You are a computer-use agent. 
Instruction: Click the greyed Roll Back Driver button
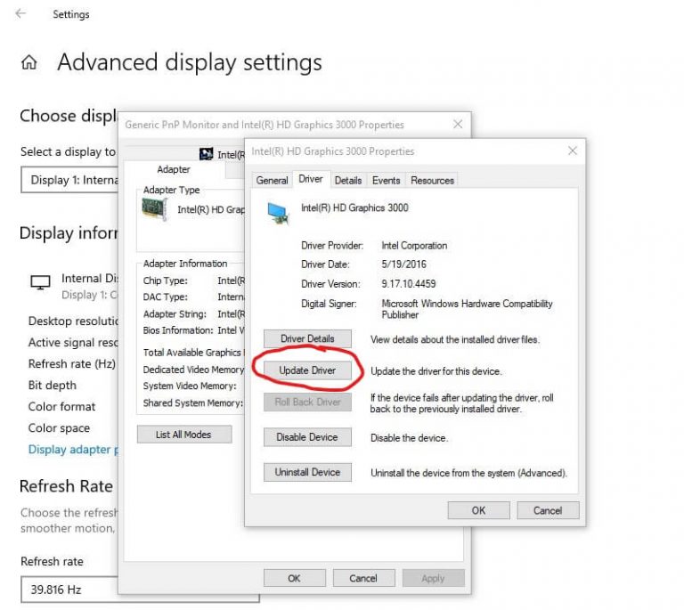[x=307, y=402]
